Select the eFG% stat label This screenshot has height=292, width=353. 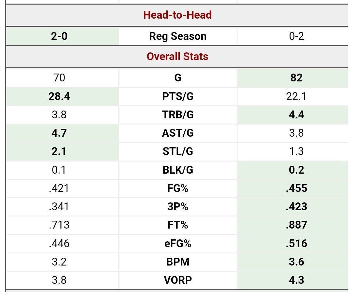pyautogui.click(x=177, y=244)
